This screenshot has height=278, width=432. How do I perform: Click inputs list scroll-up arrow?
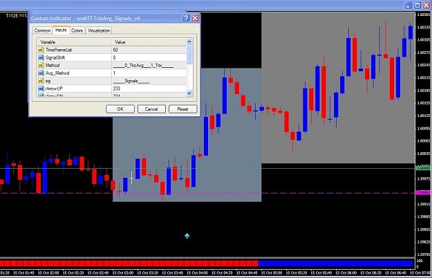click(189, 41)
